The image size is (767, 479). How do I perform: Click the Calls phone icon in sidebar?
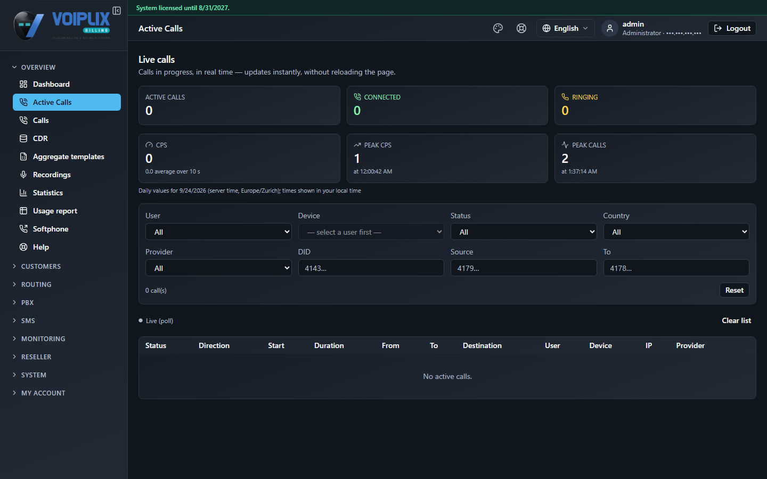click(23, 120)
